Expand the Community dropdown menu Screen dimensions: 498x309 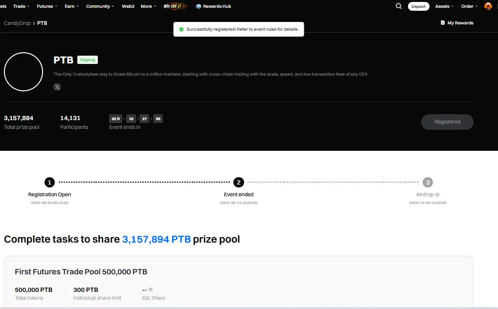(100, 6)
